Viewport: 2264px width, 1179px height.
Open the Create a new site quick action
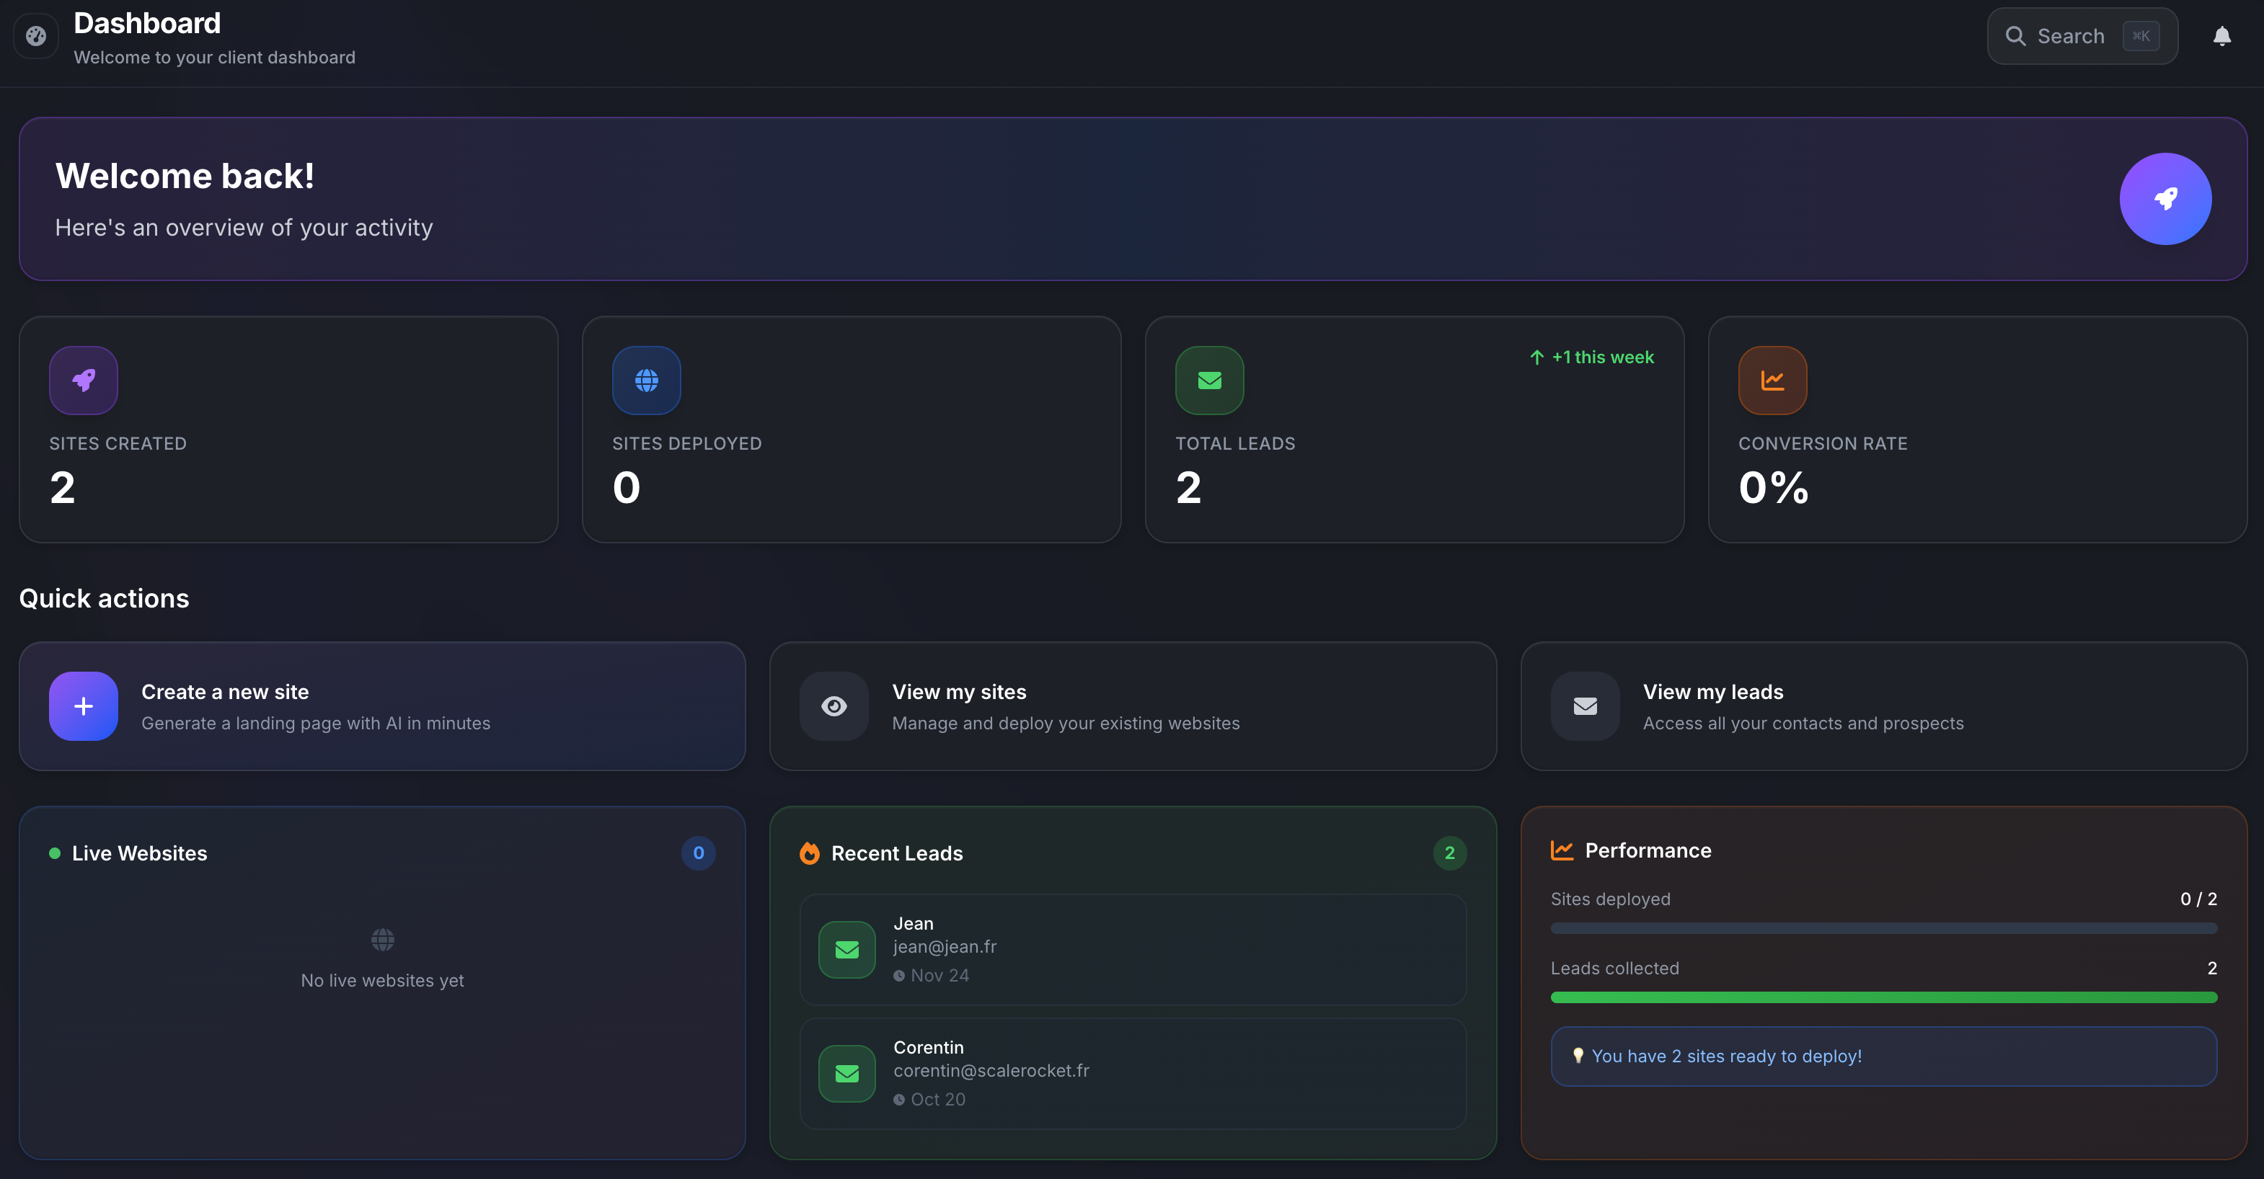pos(382,706)
